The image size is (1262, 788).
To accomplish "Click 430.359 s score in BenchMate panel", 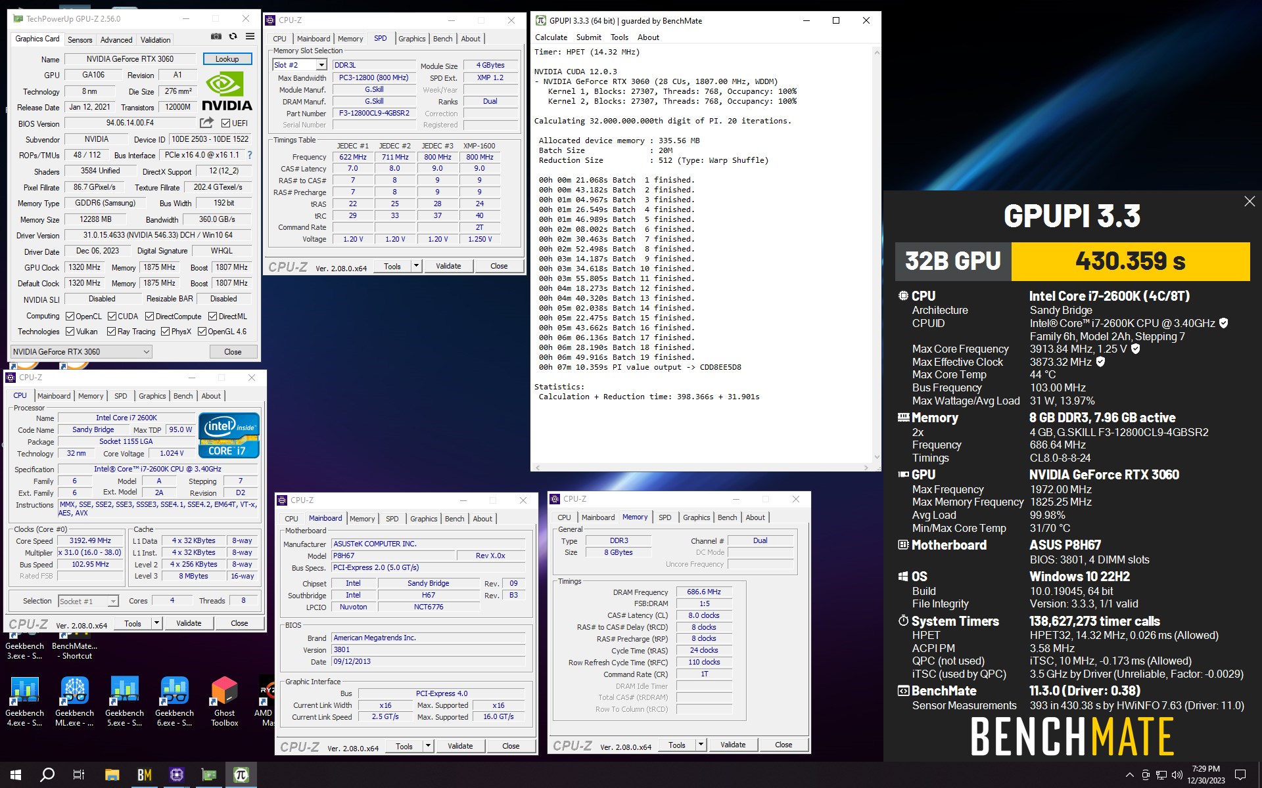I will [x=1131, y=261].
